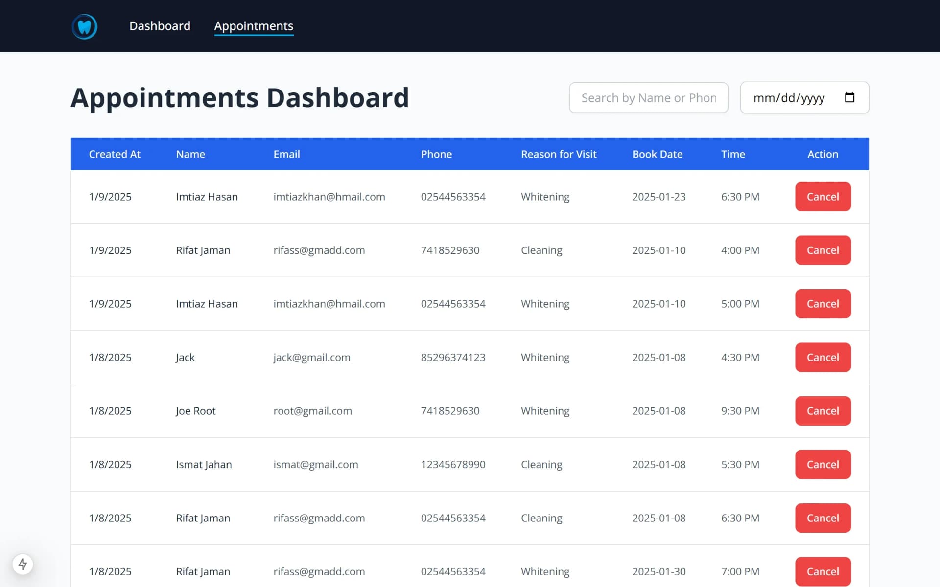Click book date 2025-01-30
Screen dimensions: 940x587
pyautogui.click(x=658, y=571)
